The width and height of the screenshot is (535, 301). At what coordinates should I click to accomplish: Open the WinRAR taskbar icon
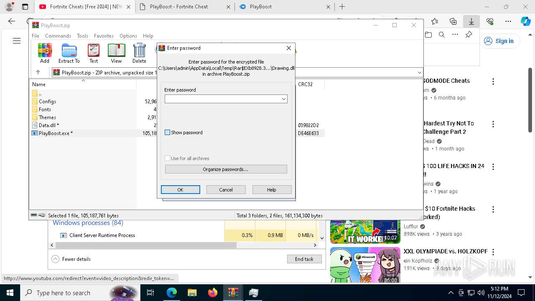(233, 293)
